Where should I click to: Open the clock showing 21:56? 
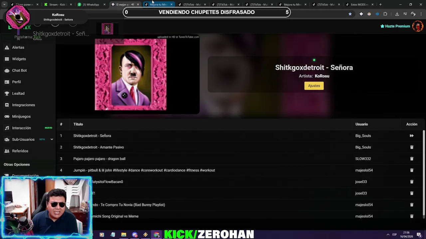pyautogui.click(x=406, y=235)
